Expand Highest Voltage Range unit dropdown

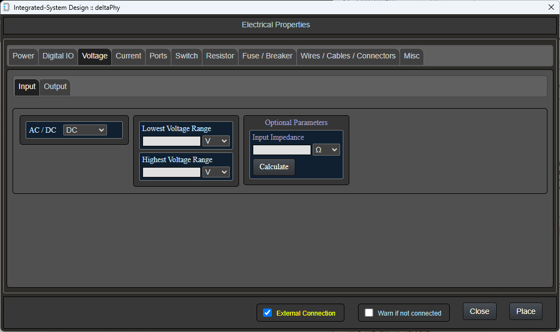(x=216, y=172)
